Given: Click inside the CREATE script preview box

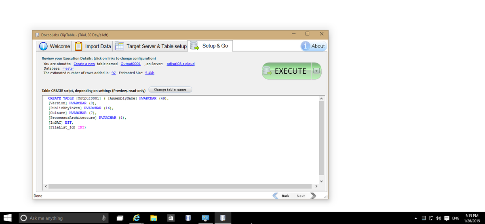Looking at the screenshot, I should [x=181, y=139].
